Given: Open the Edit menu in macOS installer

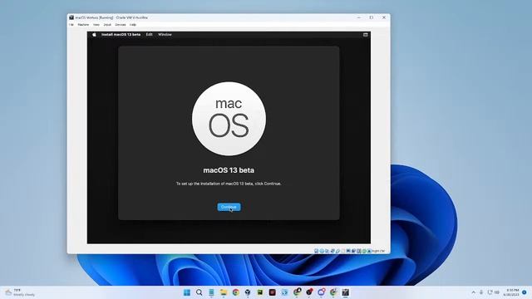Looking at the screenshot, I should [x=149, y=35].
